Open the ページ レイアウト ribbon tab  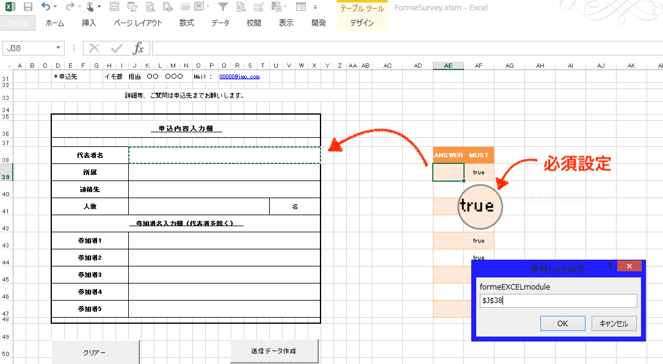click(138, 23)
